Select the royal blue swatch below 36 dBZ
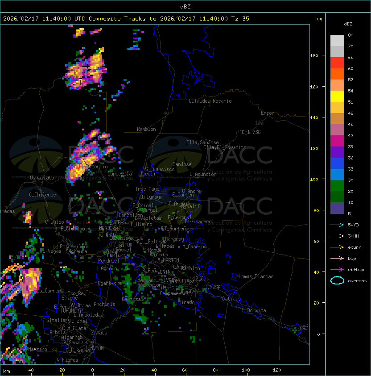 tap(337, 163)
